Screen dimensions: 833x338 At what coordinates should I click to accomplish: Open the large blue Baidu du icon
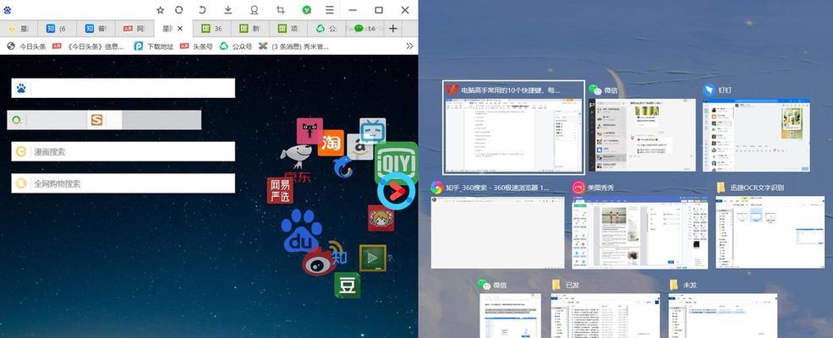tap(302, 232)
